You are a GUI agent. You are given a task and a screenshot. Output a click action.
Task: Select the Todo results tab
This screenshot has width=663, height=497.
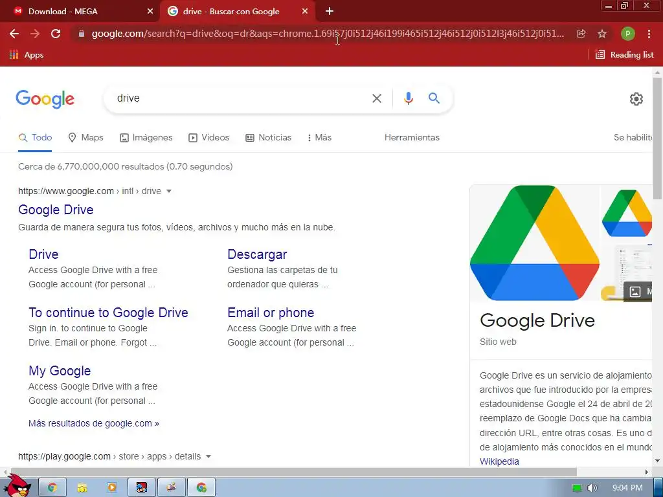click(35, 137)
